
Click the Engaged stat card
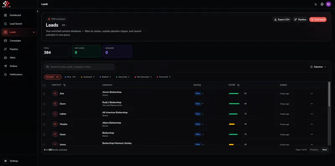click(117, 51)
